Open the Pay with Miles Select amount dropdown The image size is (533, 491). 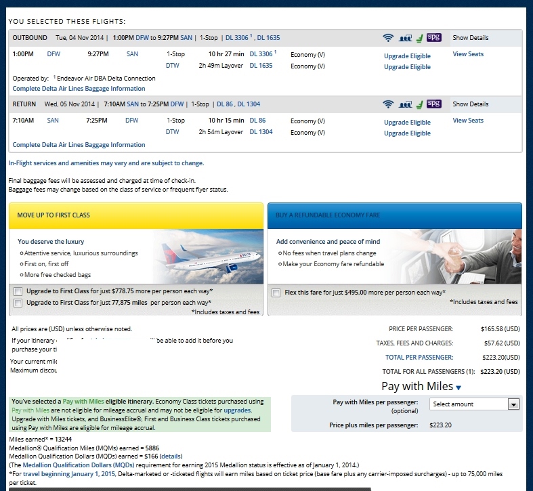pyautogui.click(x=475, y=404)
